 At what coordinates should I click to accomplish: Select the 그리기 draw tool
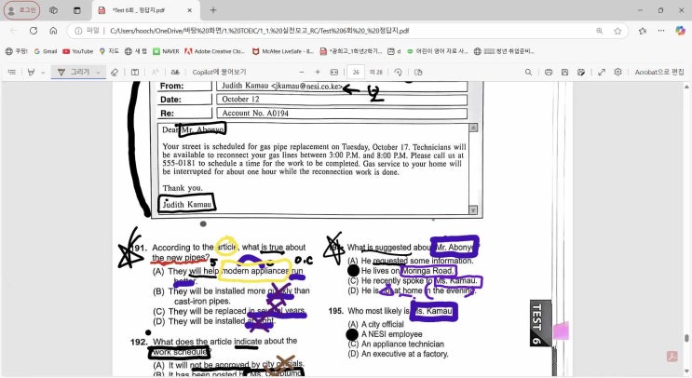tap(74, 72)
